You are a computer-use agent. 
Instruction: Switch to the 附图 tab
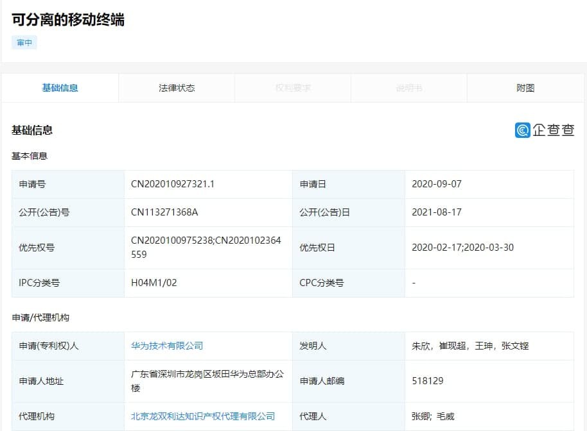(x=525, y=88)
